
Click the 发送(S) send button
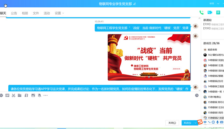pyautogui.click(x=187, y=123)
